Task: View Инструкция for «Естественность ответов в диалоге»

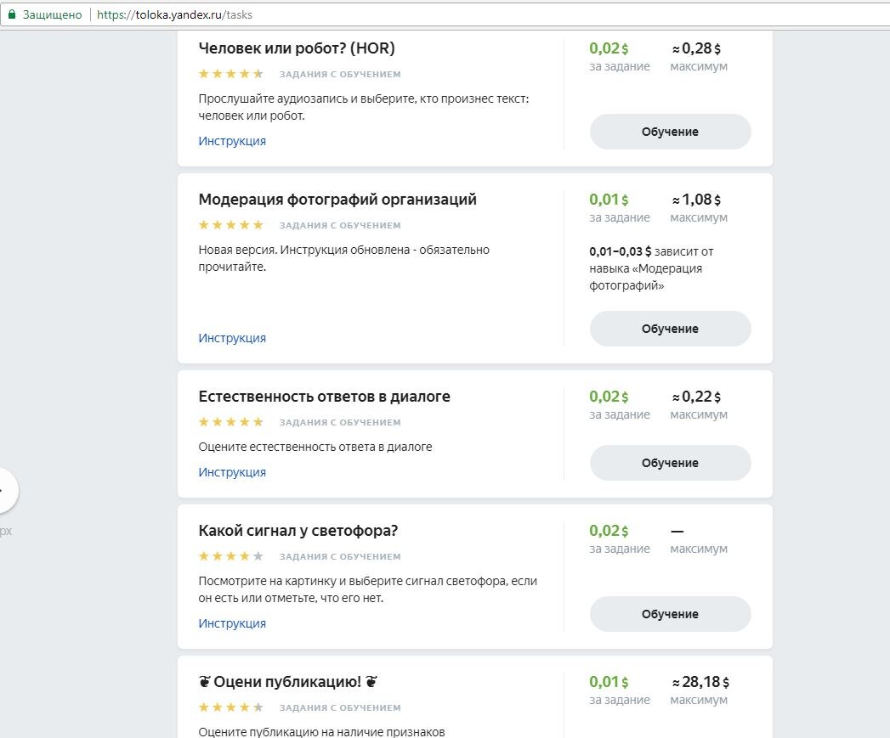Action: (232, 471)
